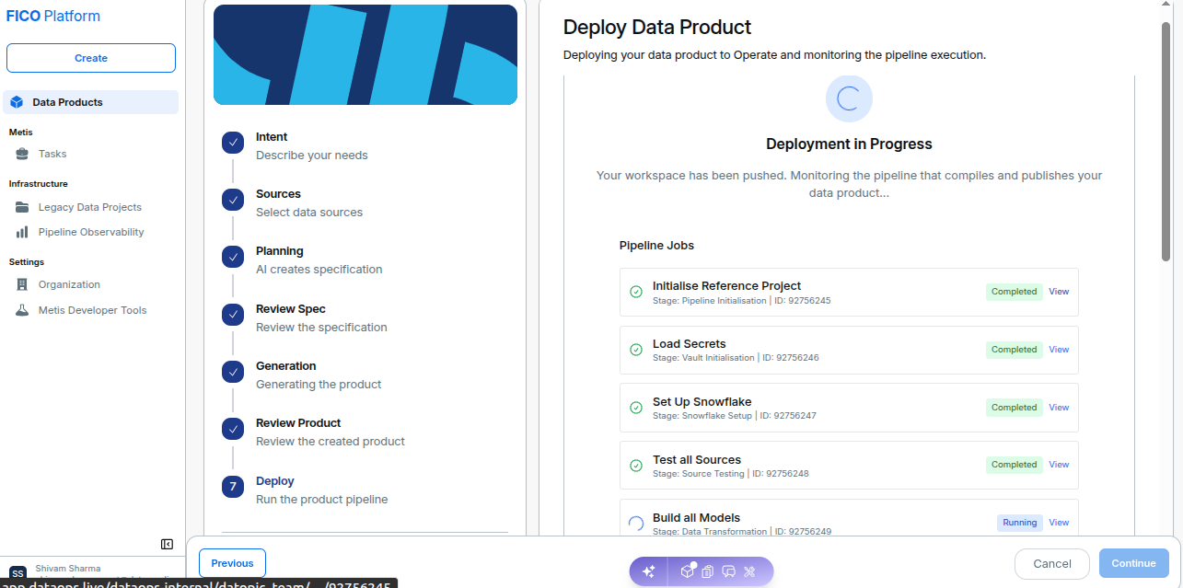Viewport: 1183px width, 588px height.
Task: Click the Test all Sources completed check icon
Action: coord(636,466)
